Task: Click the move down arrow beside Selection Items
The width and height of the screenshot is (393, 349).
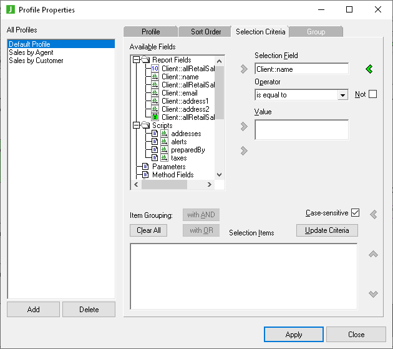Action: click(x=373, y=294)
